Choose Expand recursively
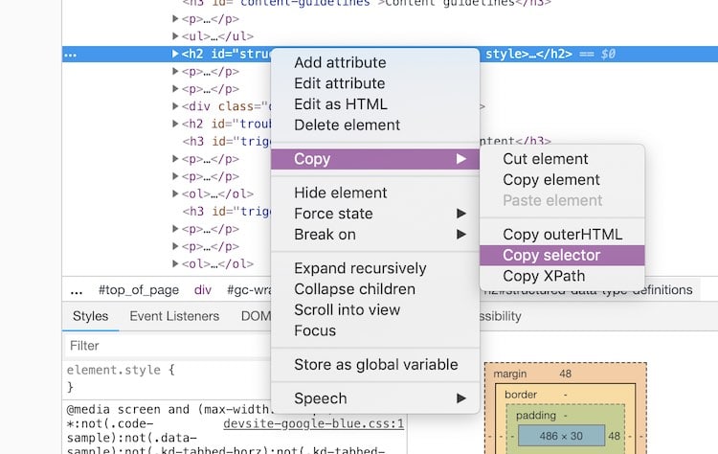 [x=360, y=268]
